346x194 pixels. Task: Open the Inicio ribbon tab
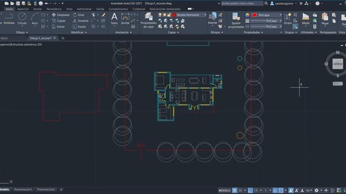point(9,9)
